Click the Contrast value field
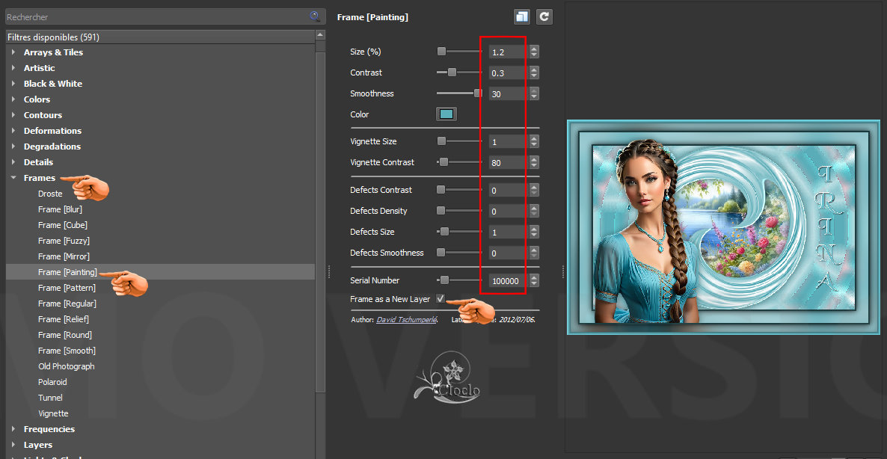The image size is (887, 459). [x=509, y=73]
